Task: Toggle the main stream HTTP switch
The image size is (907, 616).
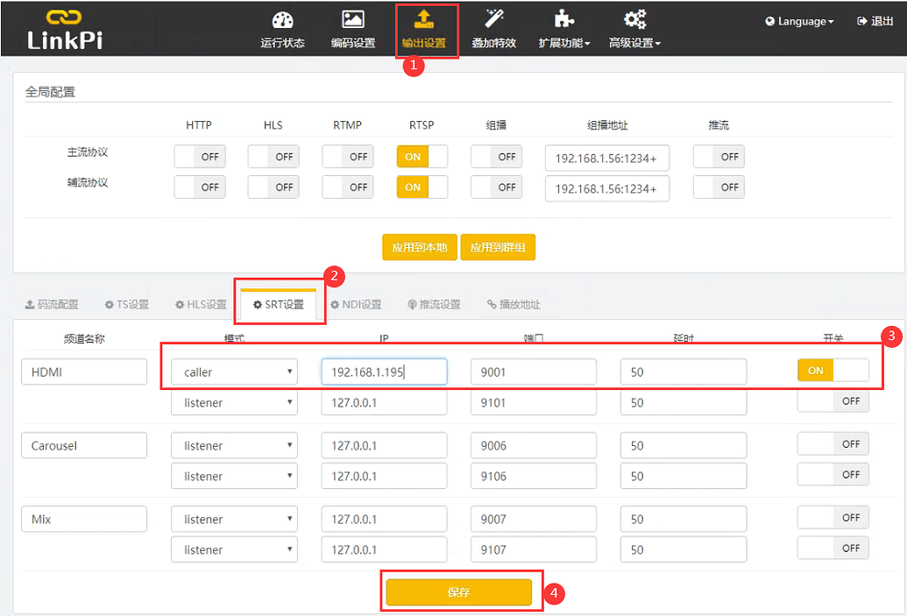Action: (199, 157)
